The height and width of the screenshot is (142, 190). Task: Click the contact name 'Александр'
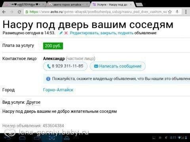click(x=54, y=58)
